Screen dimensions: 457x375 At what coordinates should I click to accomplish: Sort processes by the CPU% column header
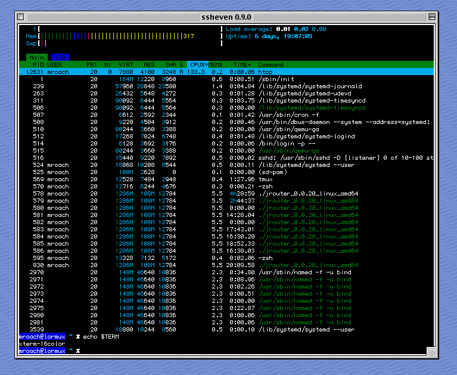click(x=198, y=64)
